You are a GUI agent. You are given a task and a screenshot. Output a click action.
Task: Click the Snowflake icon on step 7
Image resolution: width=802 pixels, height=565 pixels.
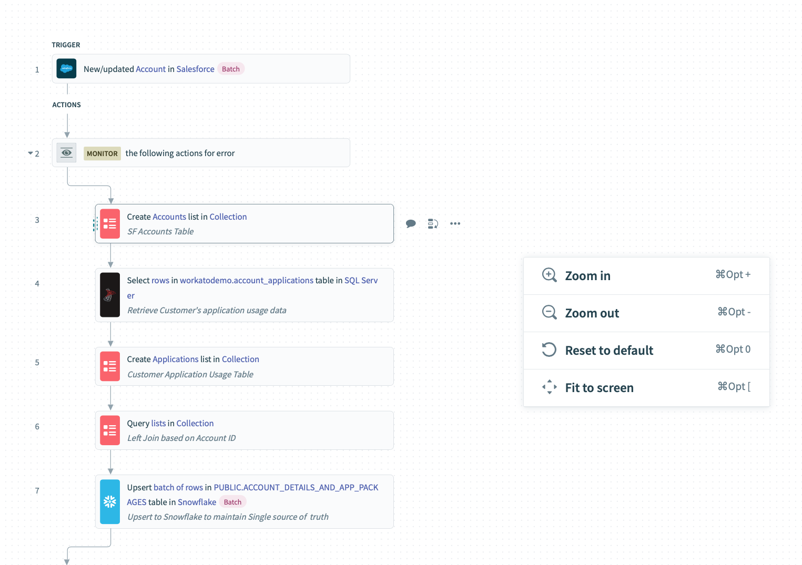click(110, 502)
